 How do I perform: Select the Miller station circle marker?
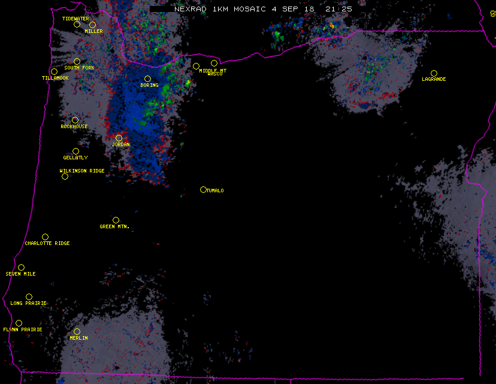92,25
